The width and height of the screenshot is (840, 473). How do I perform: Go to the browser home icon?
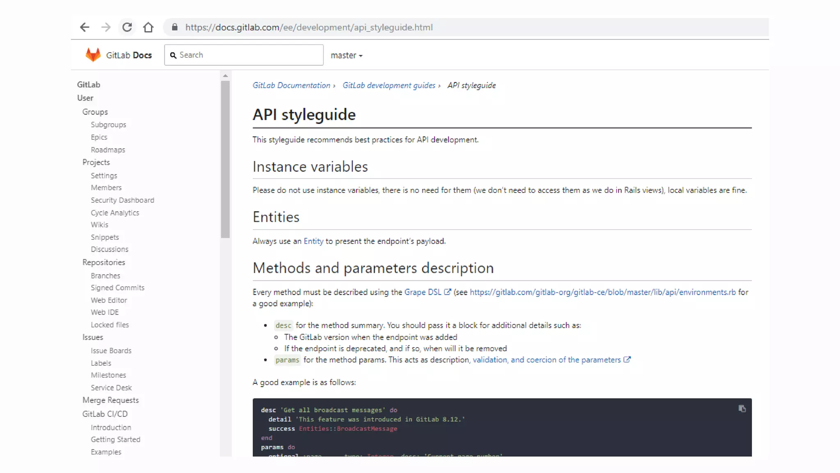pyautogui.click(x=148, y=27)
